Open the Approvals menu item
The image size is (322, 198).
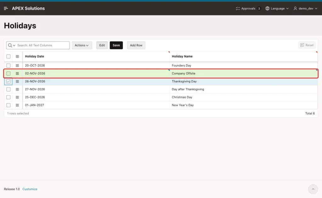coord(248,8)
